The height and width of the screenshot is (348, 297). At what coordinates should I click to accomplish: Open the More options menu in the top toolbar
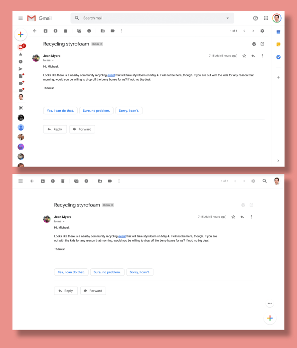[x=122, y=31]
